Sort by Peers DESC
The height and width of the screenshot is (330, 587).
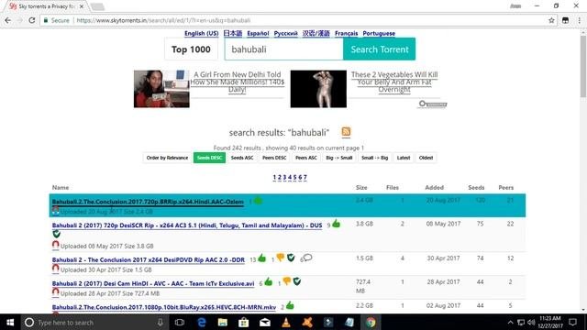[274, 158]
